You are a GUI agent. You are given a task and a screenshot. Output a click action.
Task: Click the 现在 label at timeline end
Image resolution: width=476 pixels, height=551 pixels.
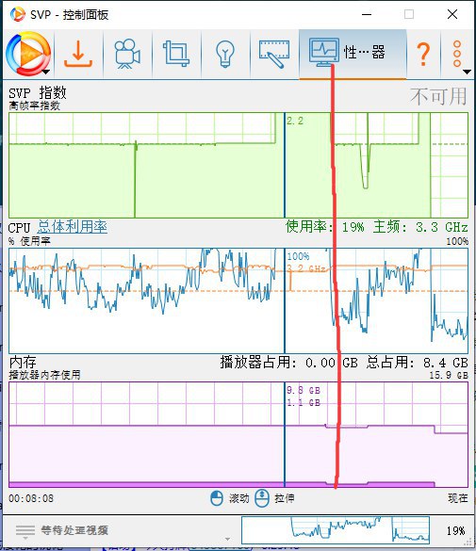point(458,498)
